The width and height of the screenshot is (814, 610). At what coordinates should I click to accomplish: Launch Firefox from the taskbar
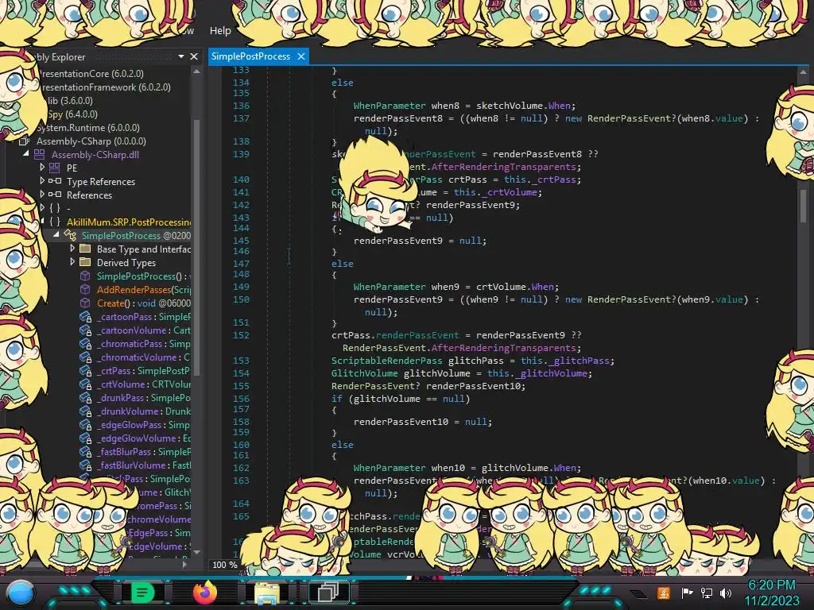[x=204, y=593]
